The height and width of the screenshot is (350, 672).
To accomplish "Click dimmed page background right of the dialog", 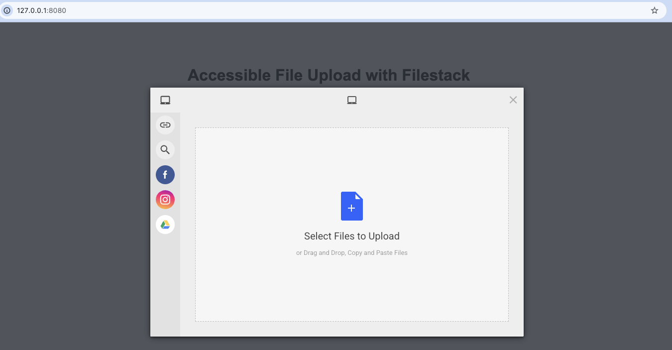I will tap(597, 199).
